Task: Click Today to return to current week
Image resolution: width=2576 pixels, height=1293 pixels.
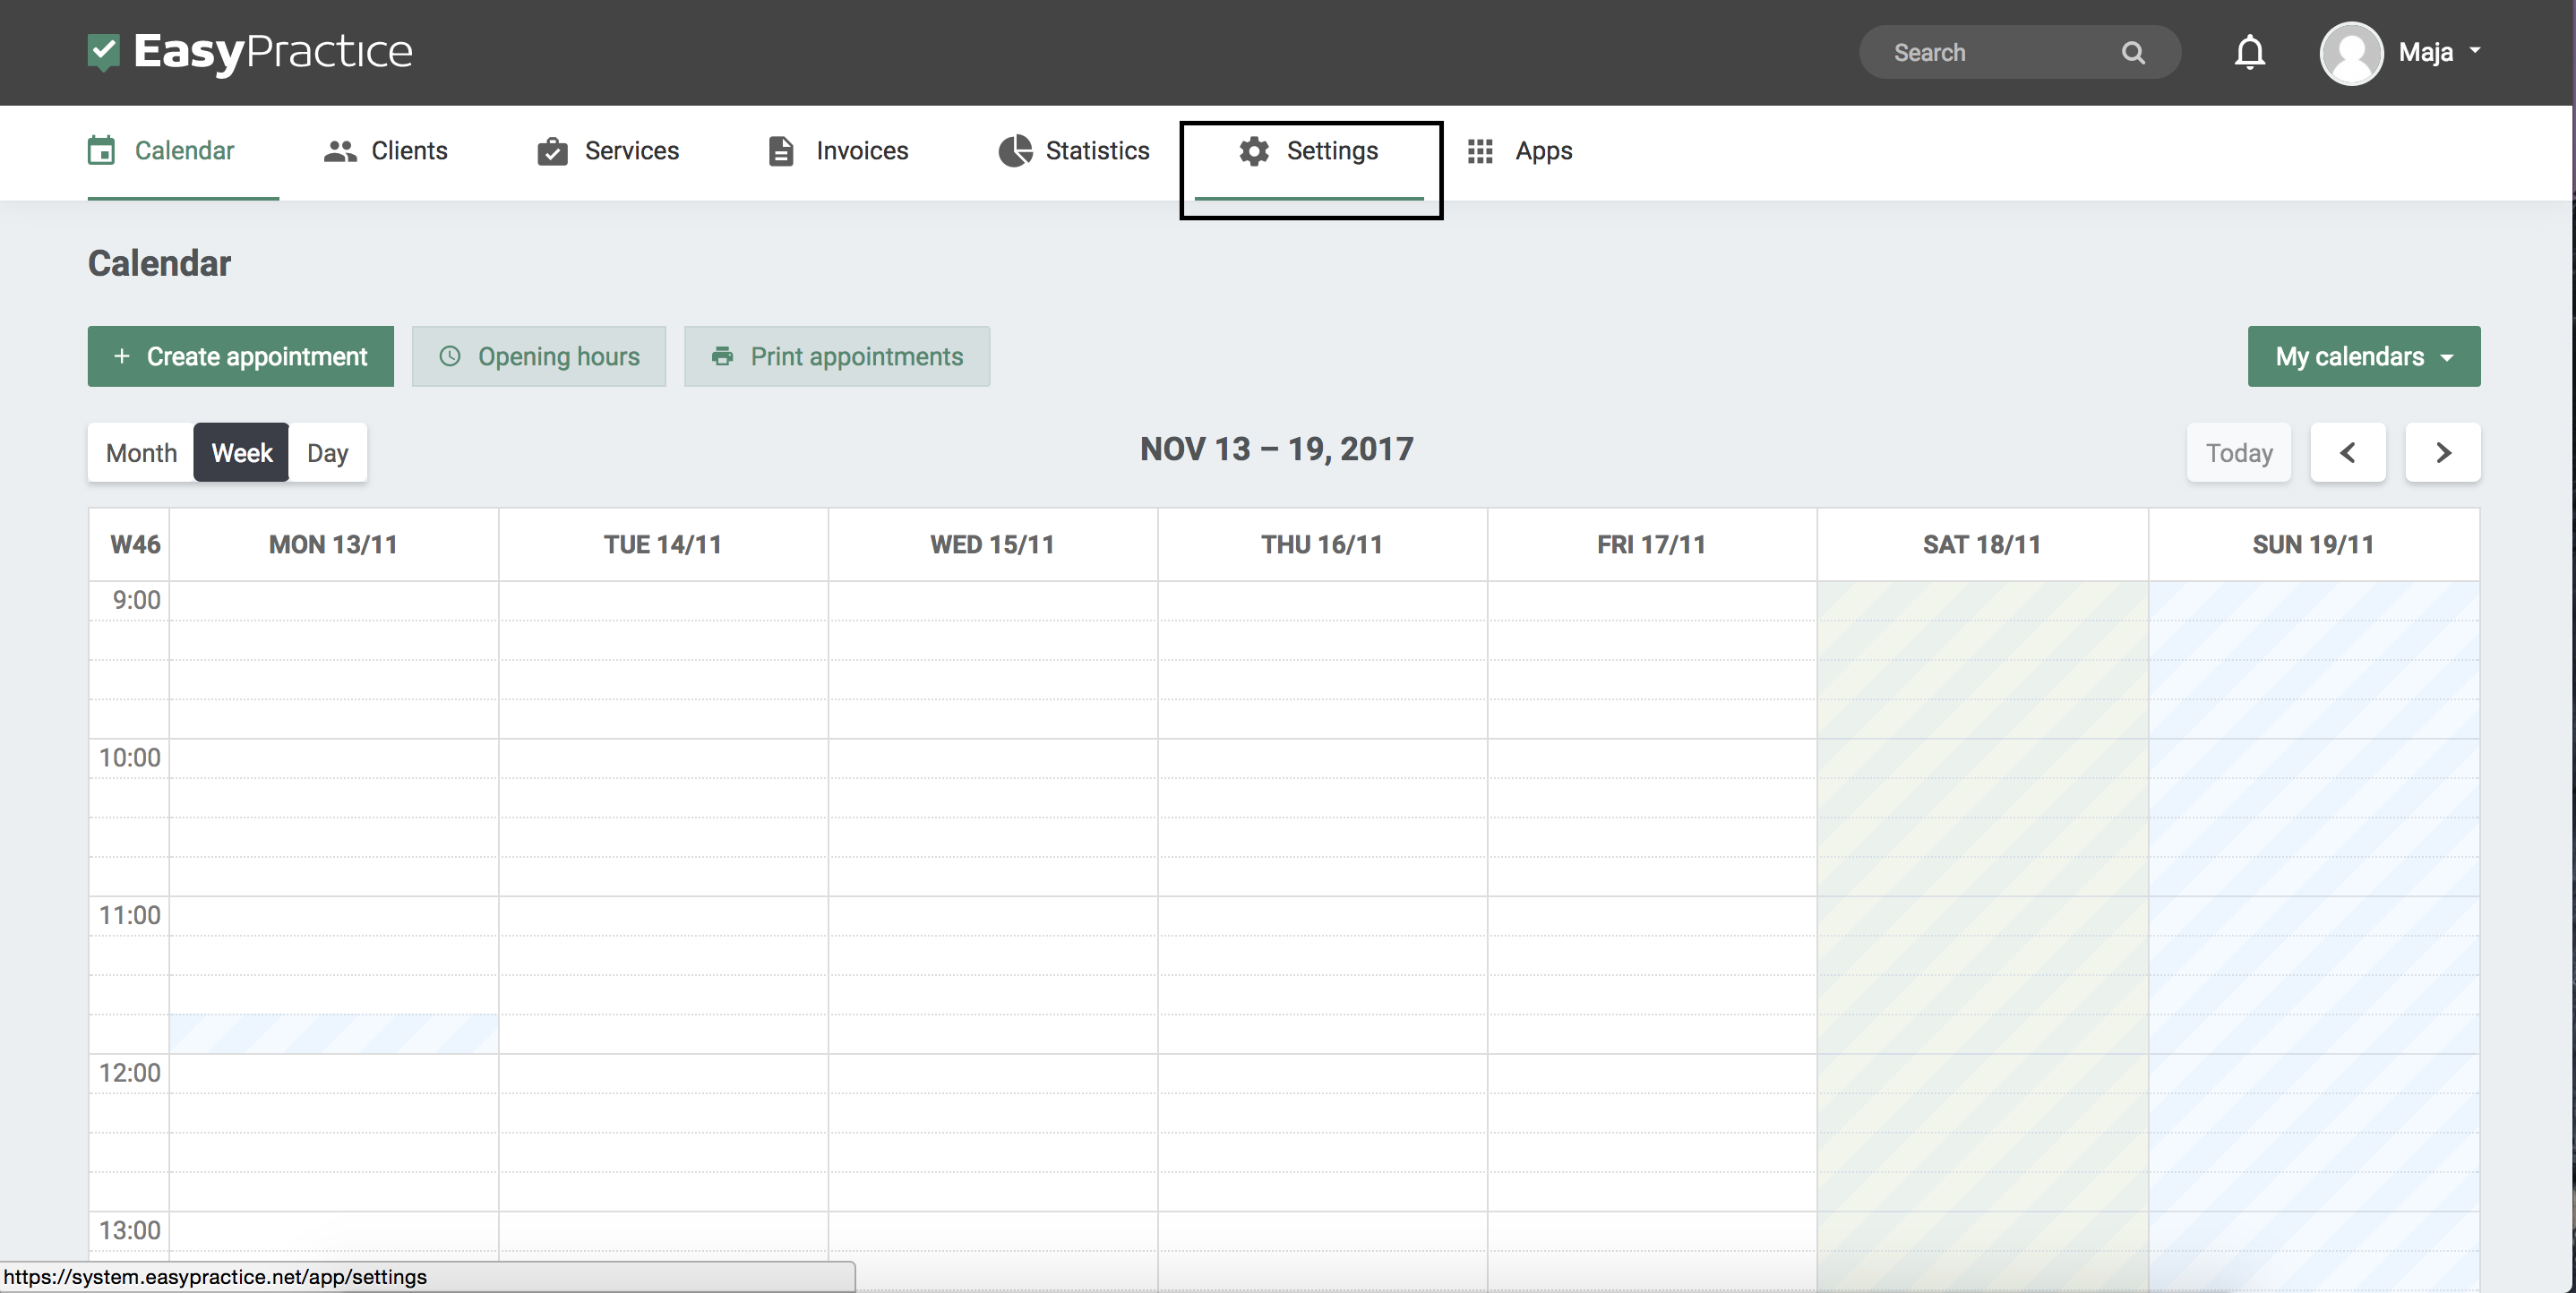Action: [2239, 450]
